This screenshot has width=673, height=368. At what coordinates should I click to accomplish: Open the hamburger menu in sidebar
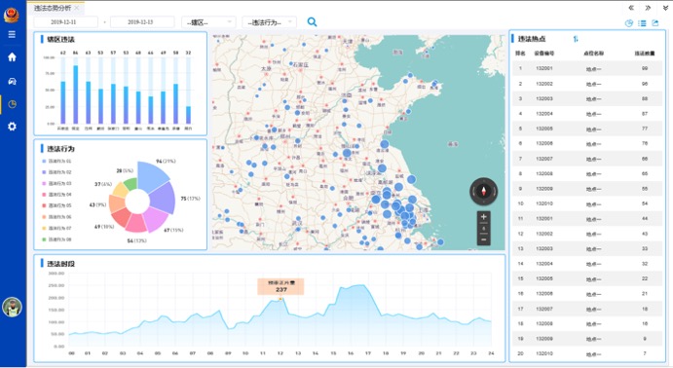coord(12,34)
